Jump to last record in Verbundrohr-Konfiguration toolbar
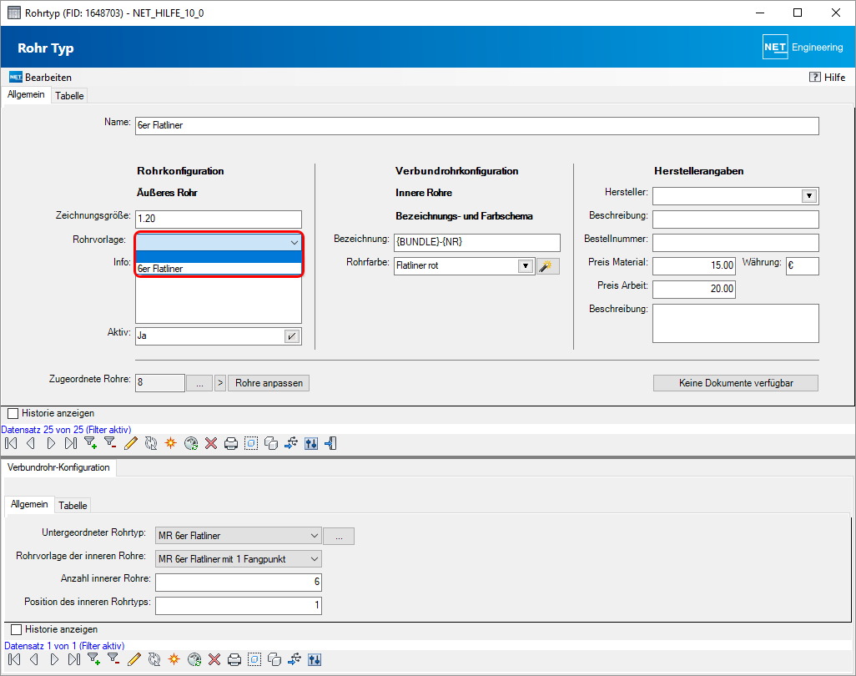Viewport: 856px width, 676px height. click(x=74, y=659)
